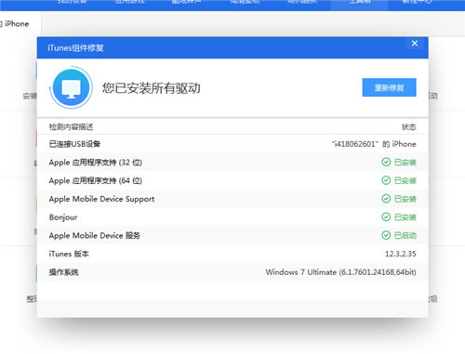
Task: Click the 检测内容描述 column header
Action: click(x=71, y=126)
